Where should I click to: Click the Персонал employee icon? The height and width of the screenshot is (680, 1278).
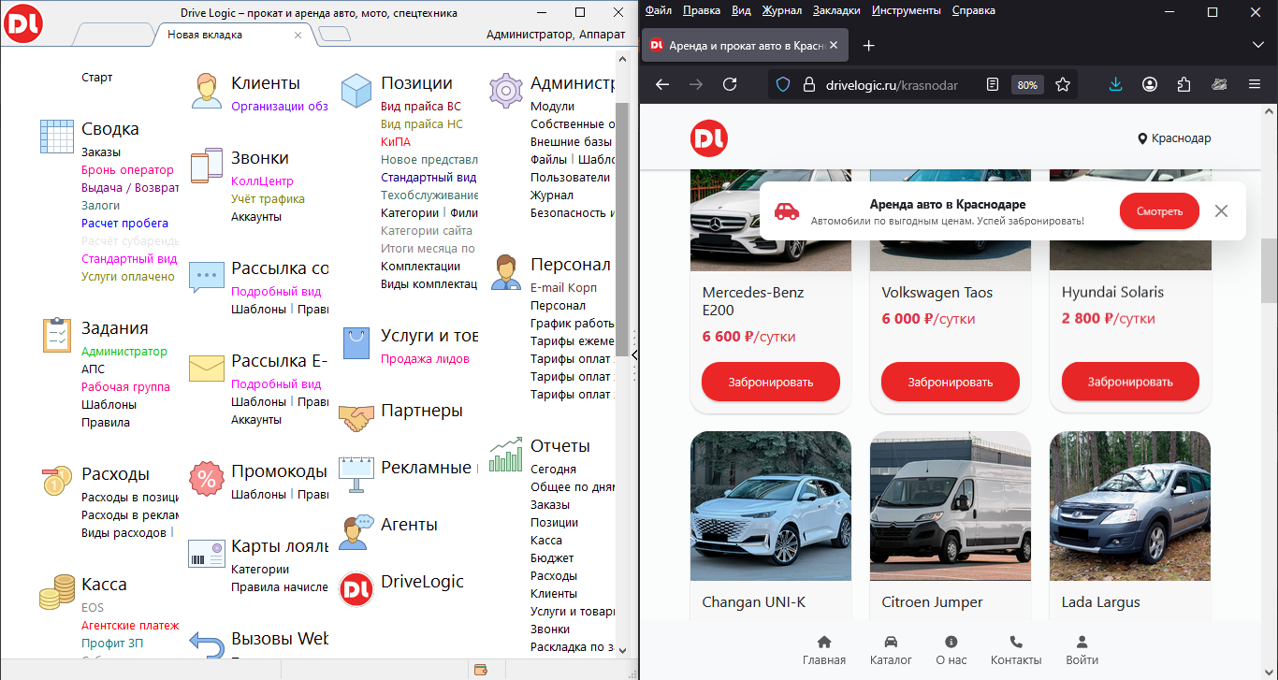point(506,272)
